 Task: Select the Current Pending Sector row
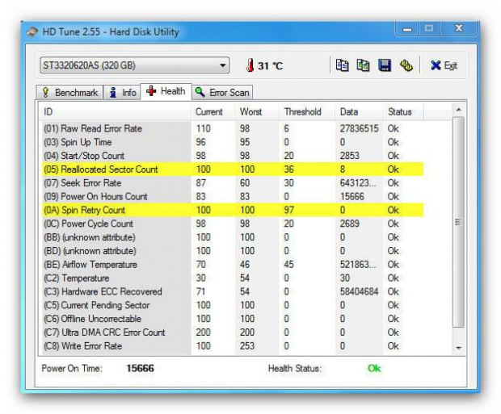click(232, 305)
